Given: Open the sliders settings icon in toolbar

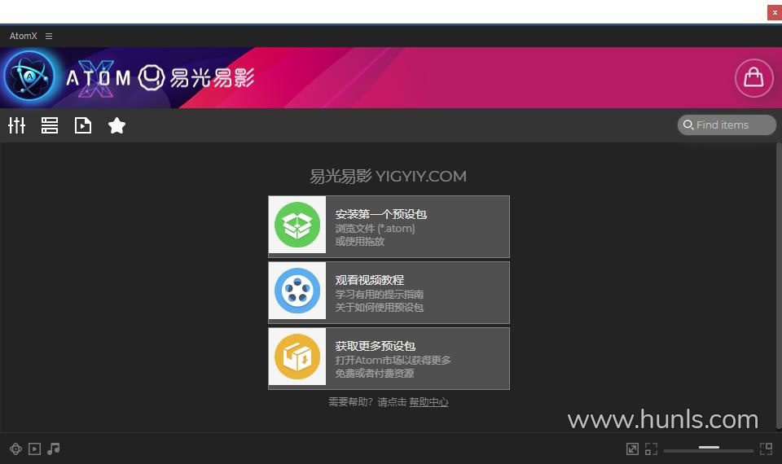Looking at the screenshot, I should coord(16,125).
